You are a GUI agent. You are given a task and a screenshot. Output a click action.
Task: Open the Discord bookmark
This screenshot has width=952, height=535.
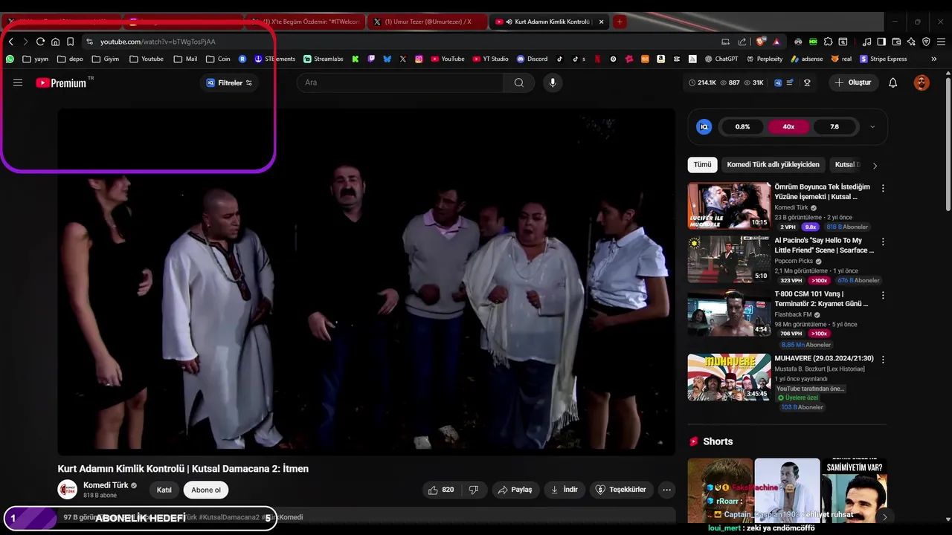coord(532,59)
